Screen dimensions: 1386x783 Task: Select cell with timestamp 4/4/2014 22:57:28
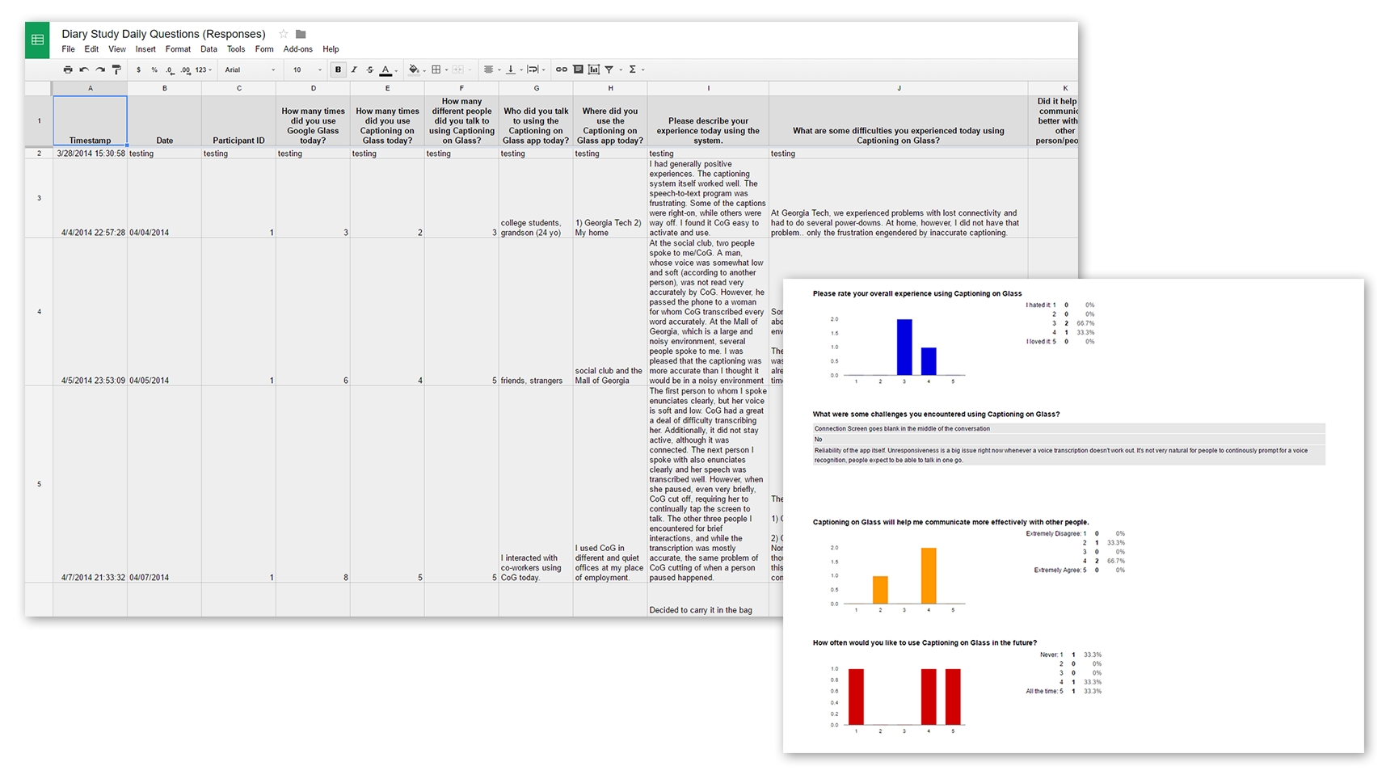90,198
